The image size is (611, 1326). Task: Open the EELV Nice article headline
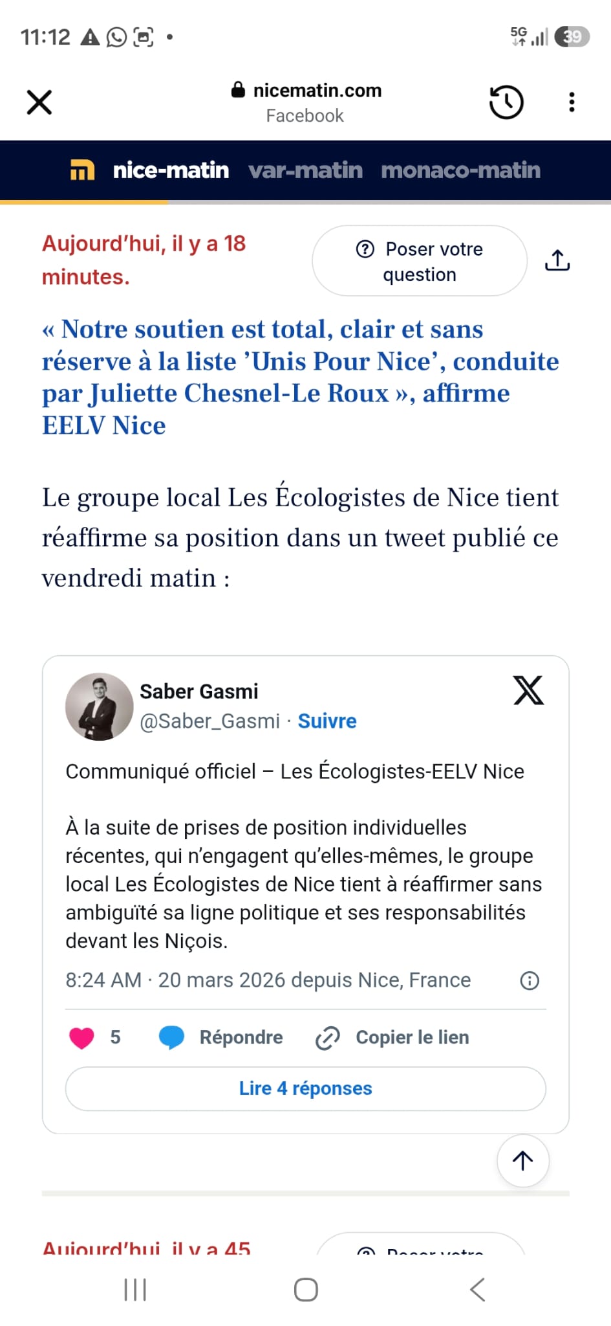(300, 377)
